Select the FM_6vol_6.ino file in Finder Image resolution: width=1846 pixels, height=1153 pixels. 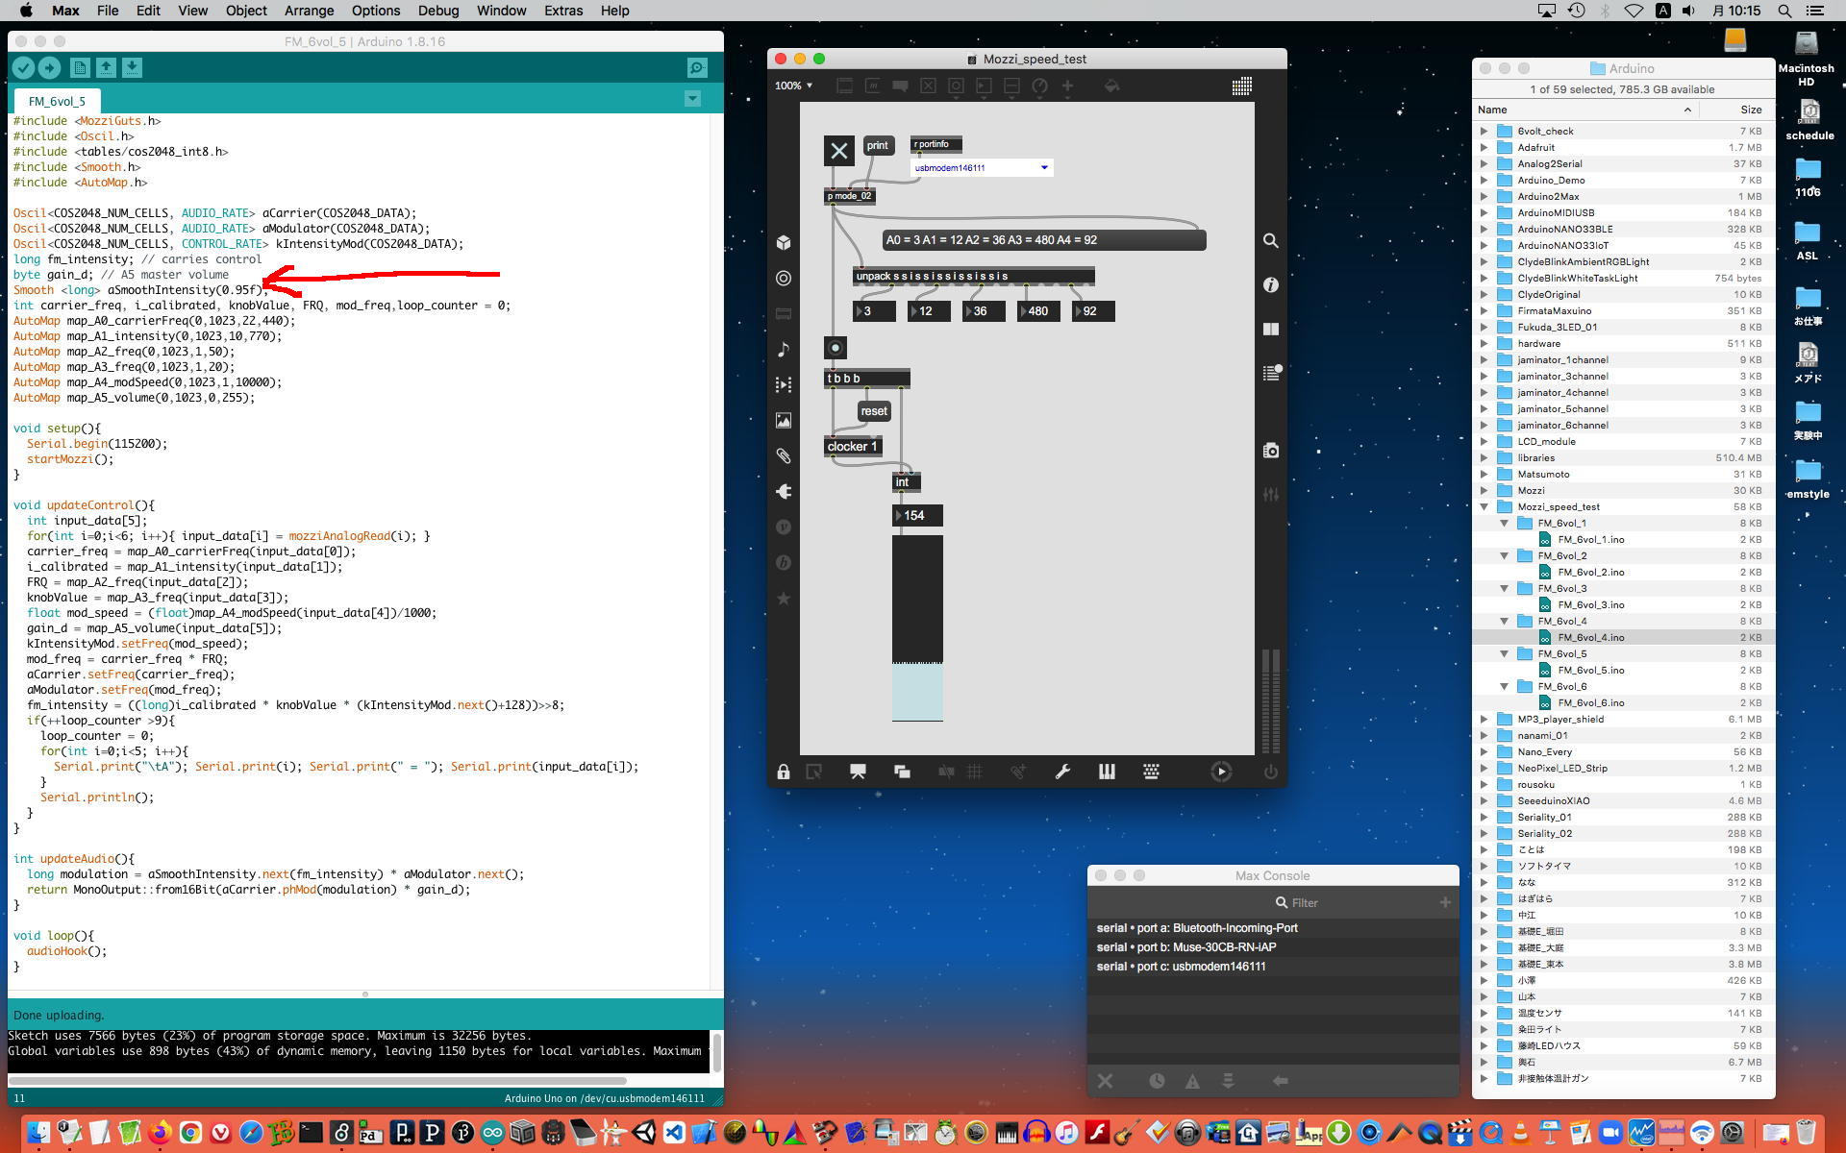1590,703
